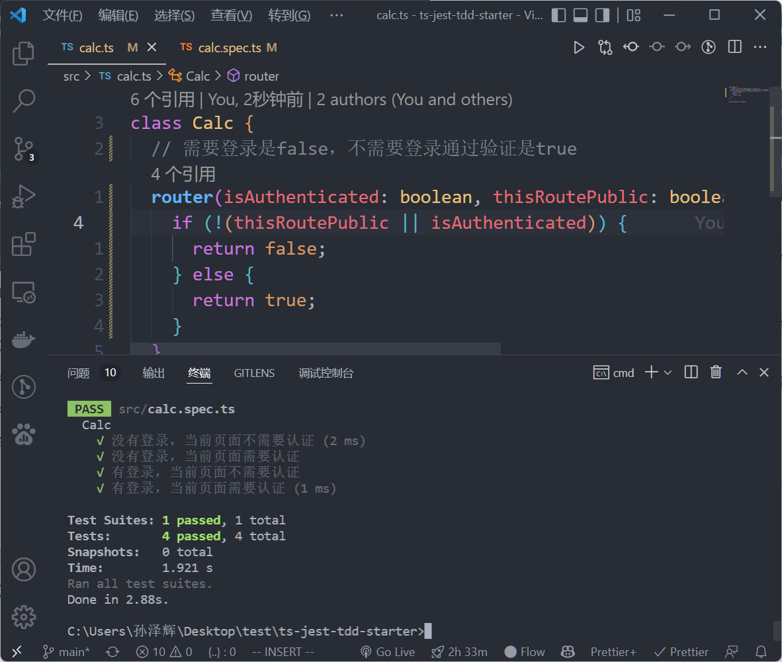Open Source Control view with 3 changes
The image size is (782, 662).
pyautogui.click(x=24, y=149)
